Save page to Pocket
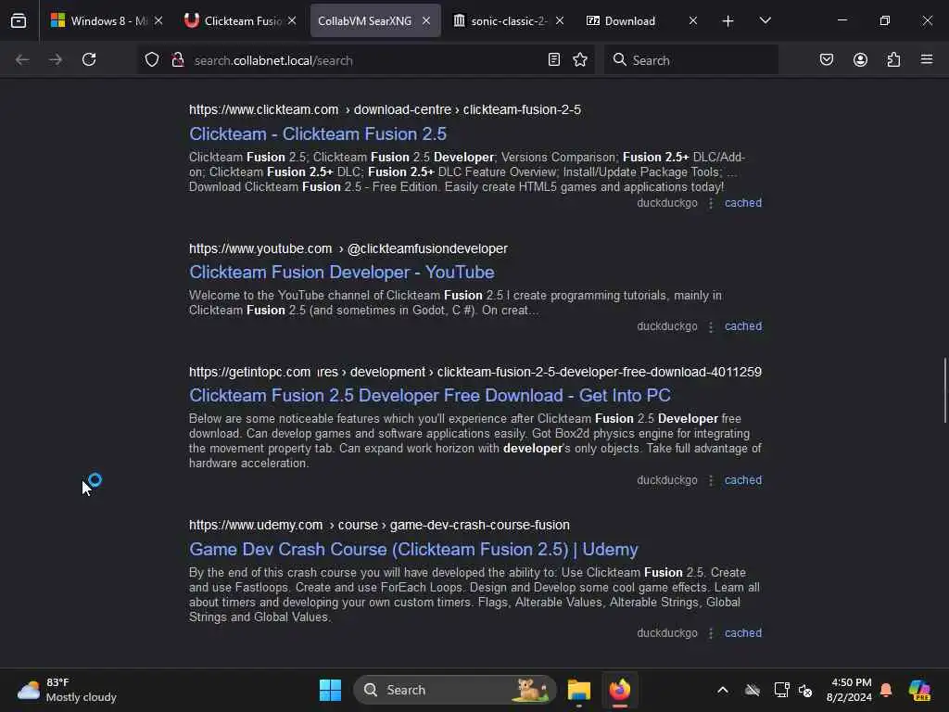Viewport: 949px width, 712px height. coord(827,59)
